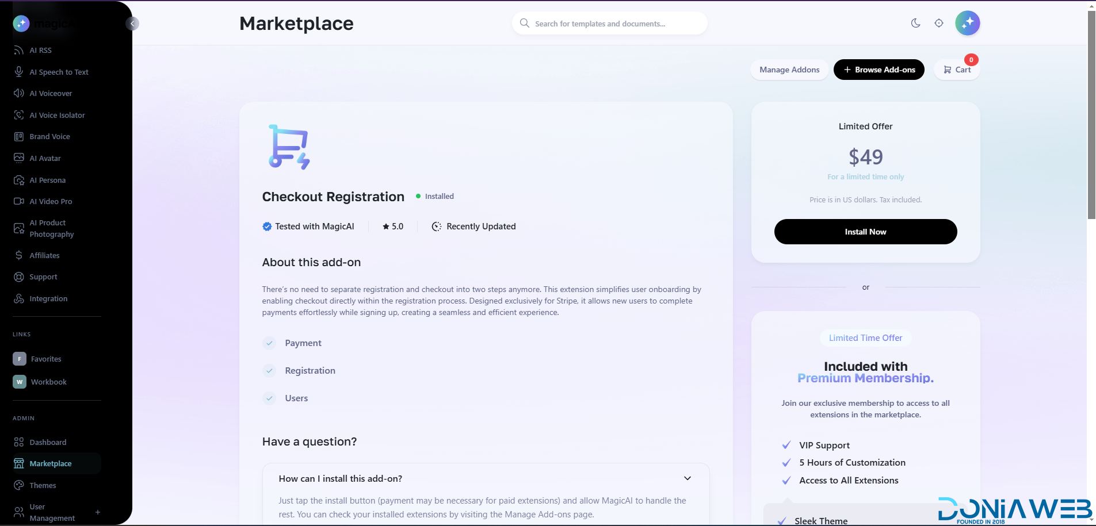Toggle dark mode with the moon icon
1096x526 pixels.
[x=915, y=23]
